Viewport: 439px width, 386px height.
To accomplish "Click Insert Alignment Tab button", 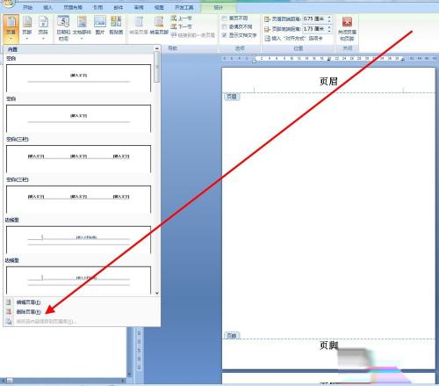I will coord(293,39).
